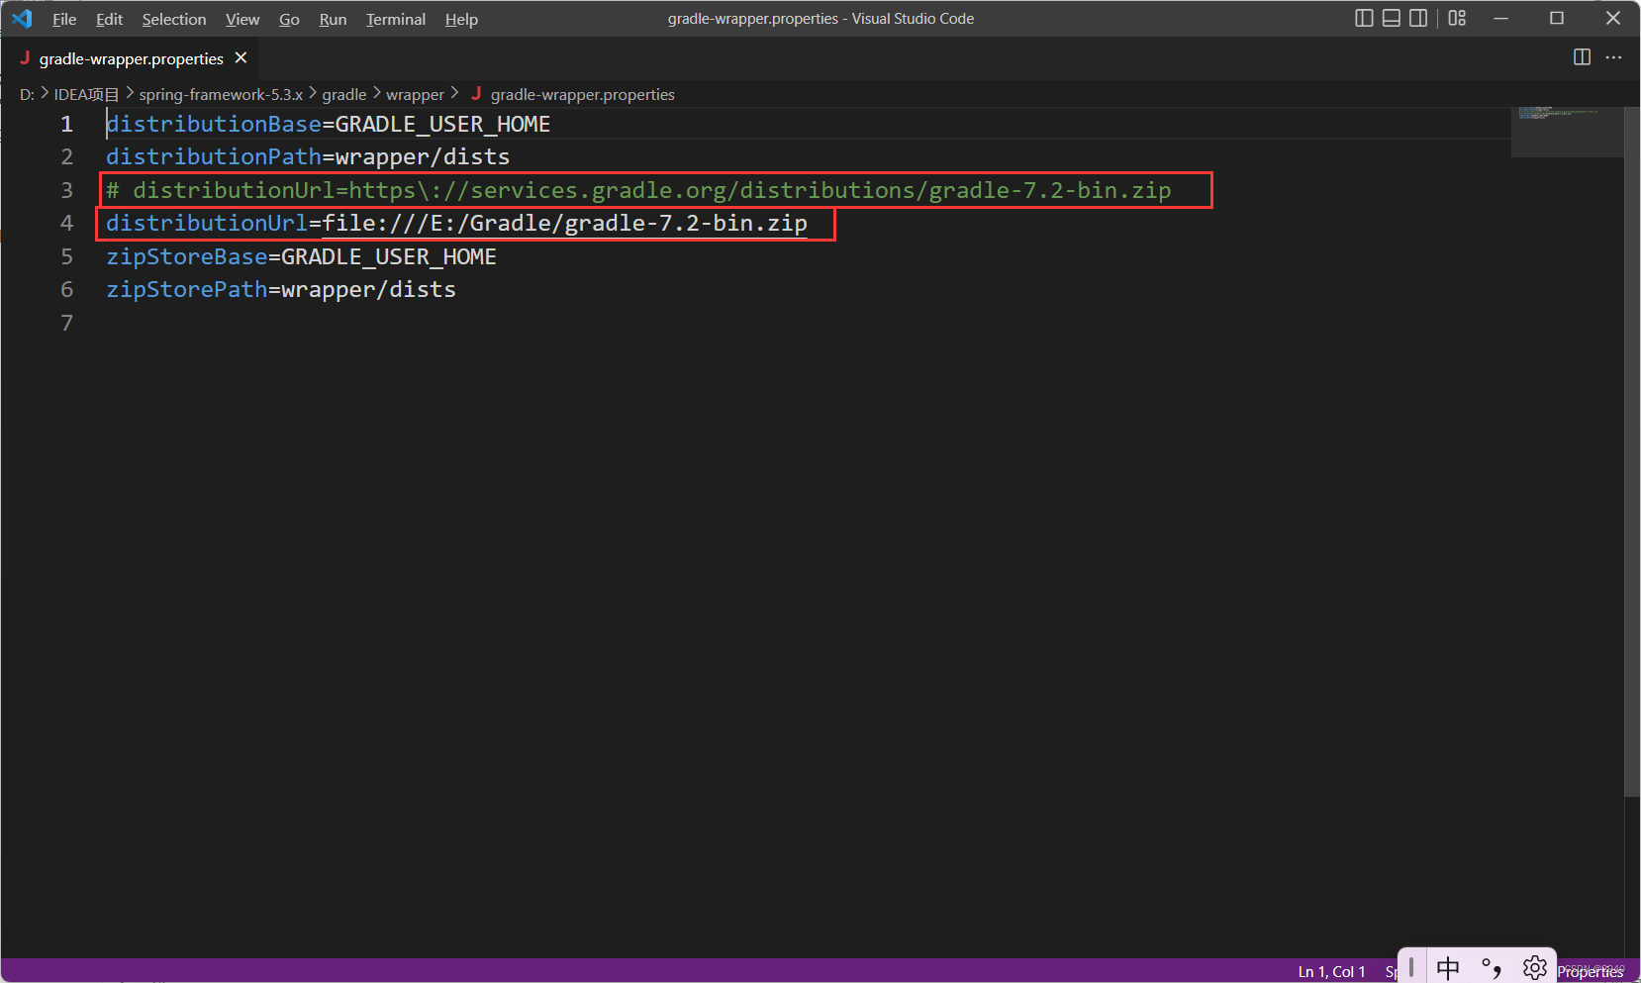Click line number 3 in the gutter

[x=66, y=190]
